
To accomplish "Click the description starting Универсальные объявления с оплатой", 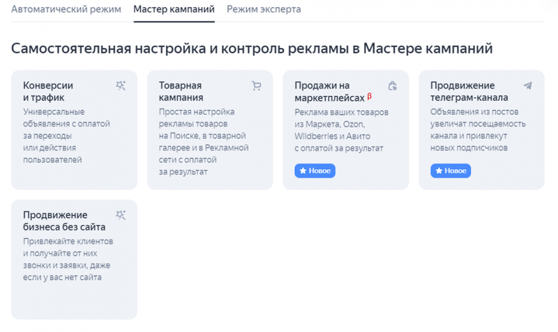I will 66,136.
